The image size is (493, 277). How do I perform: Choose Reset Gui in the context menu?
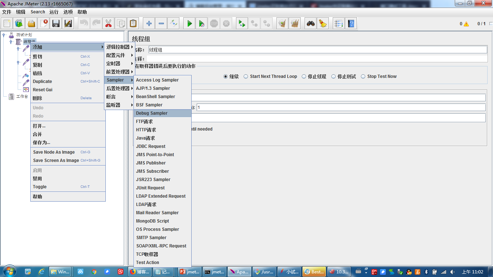tap(68, 90)
